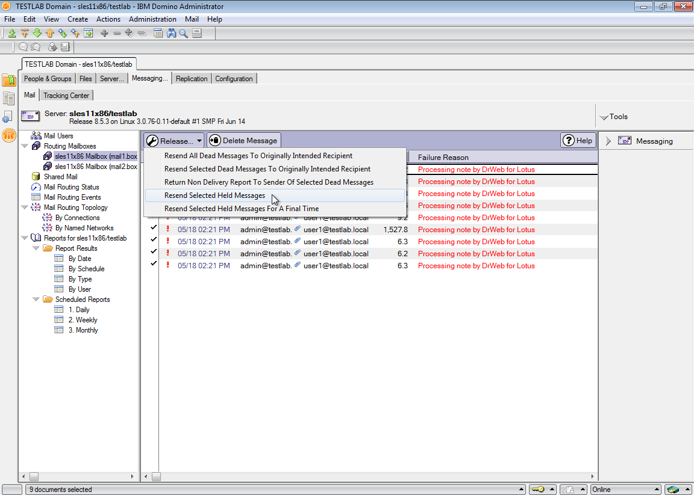Open the File menu
The image size is (694, 495).
click(10, 19)
